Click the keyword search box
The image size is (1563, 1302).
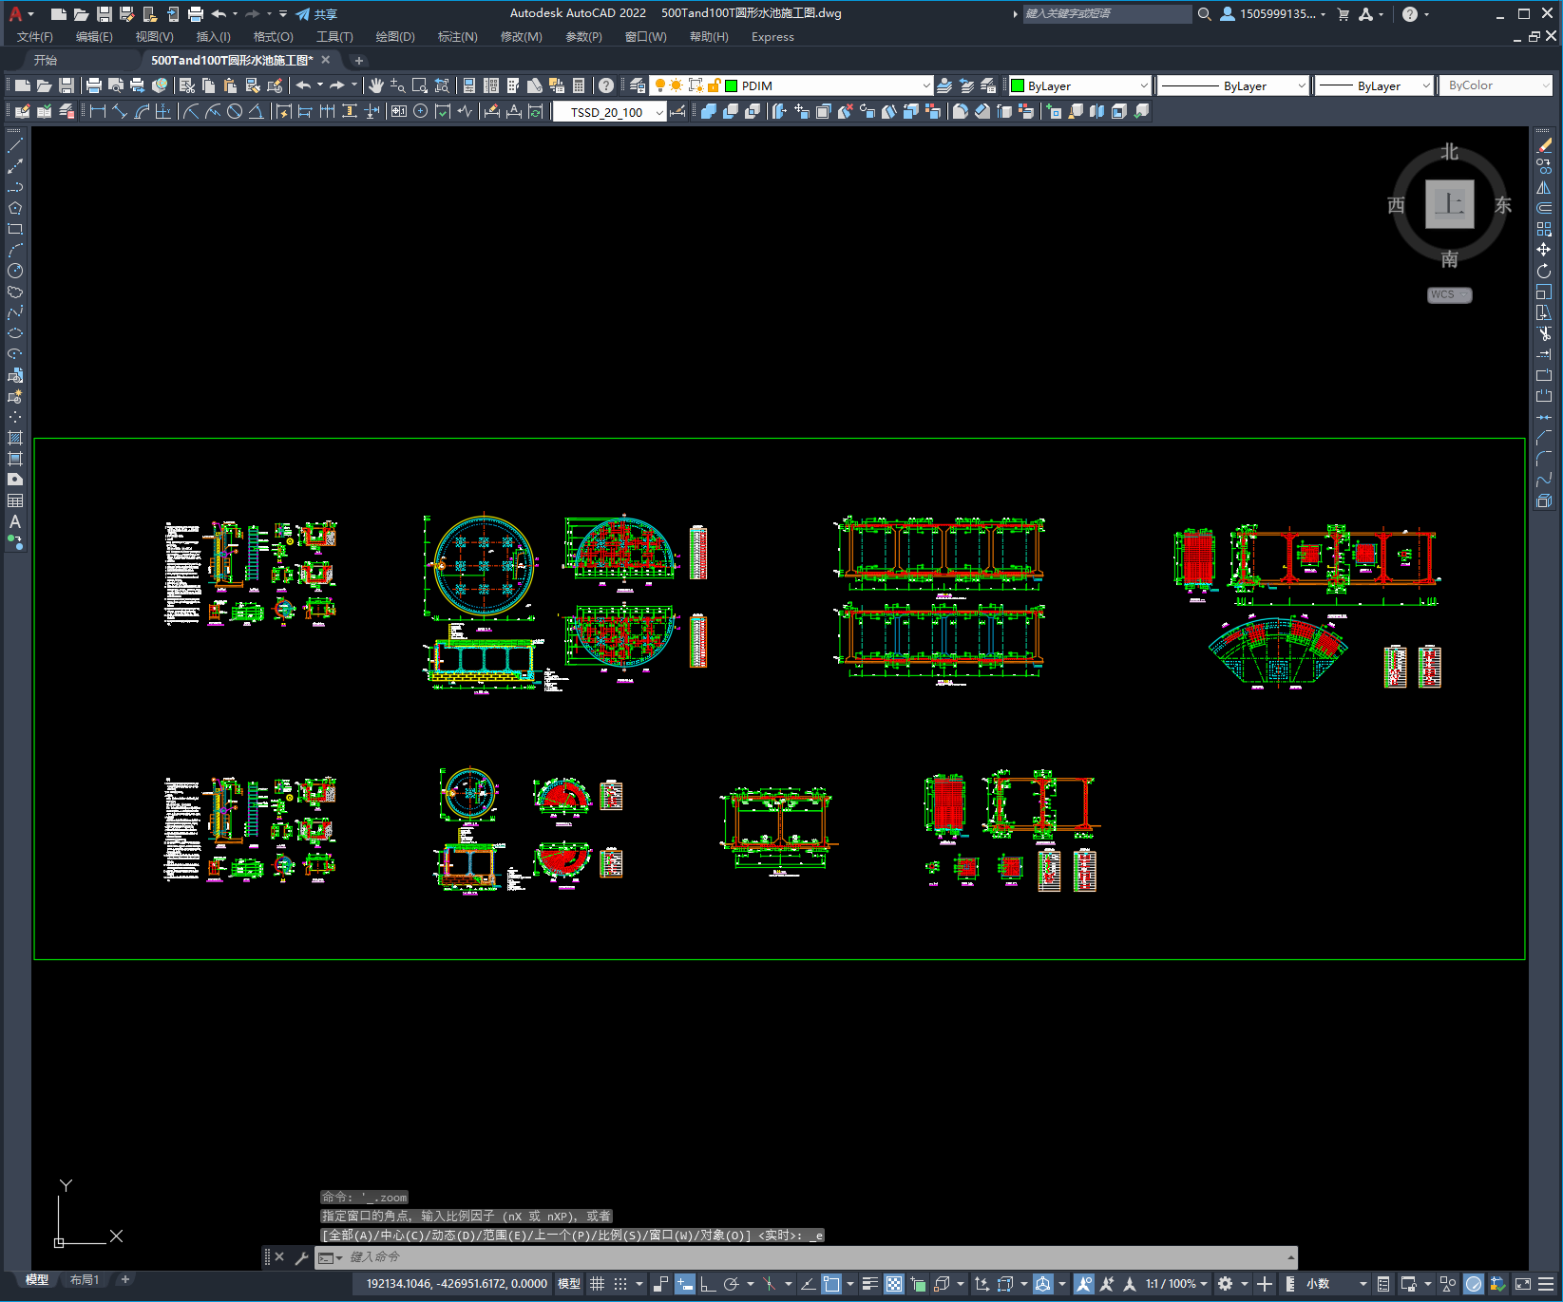[1107, 14]
